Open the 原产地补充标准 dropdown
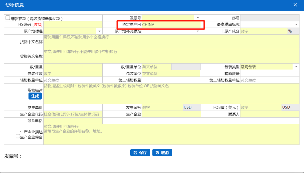 198,31
